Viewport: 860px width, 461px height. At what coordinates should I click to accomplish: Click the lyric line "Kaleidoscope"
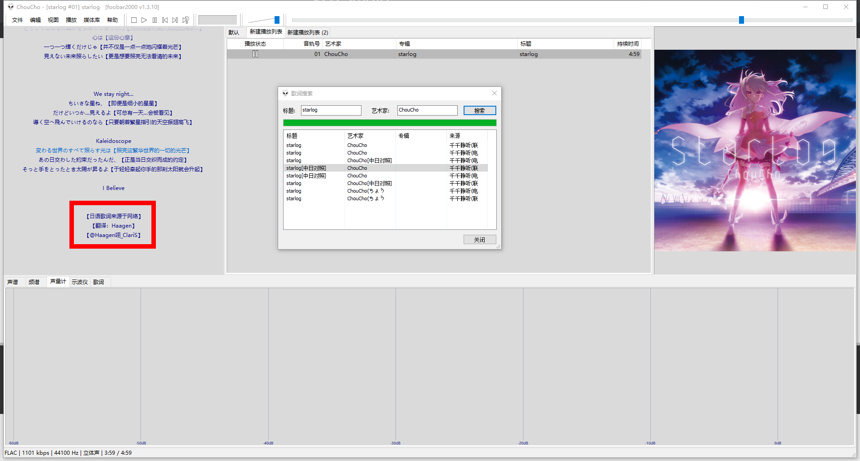tap(113, 141)
